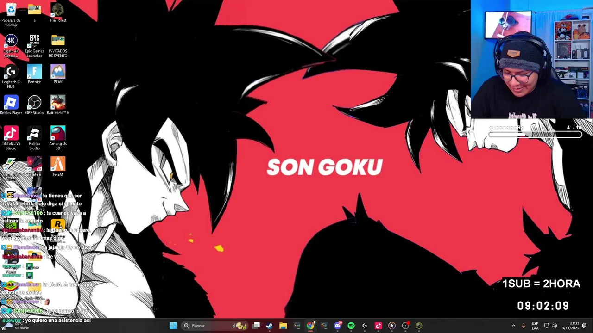This screenshot has height=333, width=593.
Task: Open Discord from the taskbar
Action: point(338,326)
